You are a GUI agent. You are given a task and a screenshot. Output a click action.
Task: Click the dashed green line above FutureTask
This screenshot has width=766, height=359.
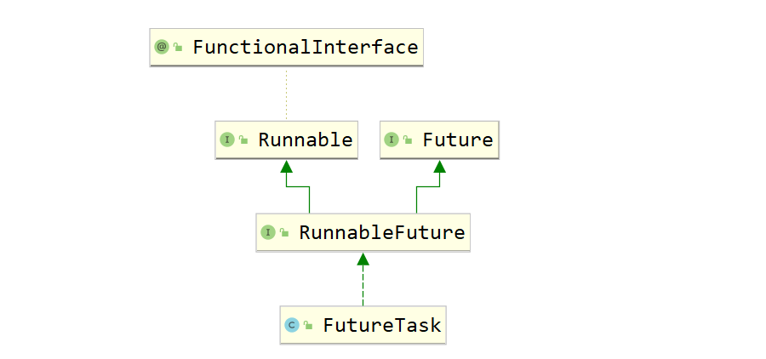point(363,285)
